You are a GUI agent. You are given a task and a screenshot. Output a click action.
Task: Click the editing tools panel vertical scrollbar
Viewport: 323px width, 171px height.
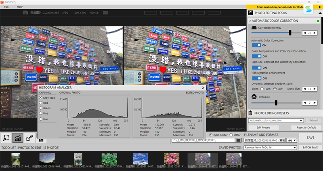(x=322, y=31)
